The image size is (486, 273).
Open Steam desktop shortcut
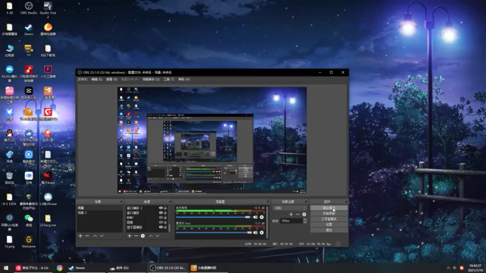pyautogui.click(x=29, y=29)
